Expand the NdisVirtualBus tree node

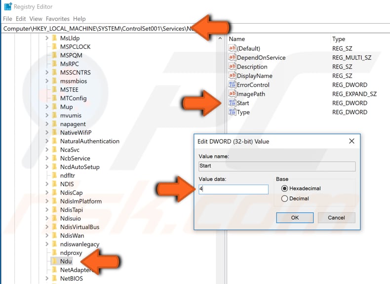point(47,227)
